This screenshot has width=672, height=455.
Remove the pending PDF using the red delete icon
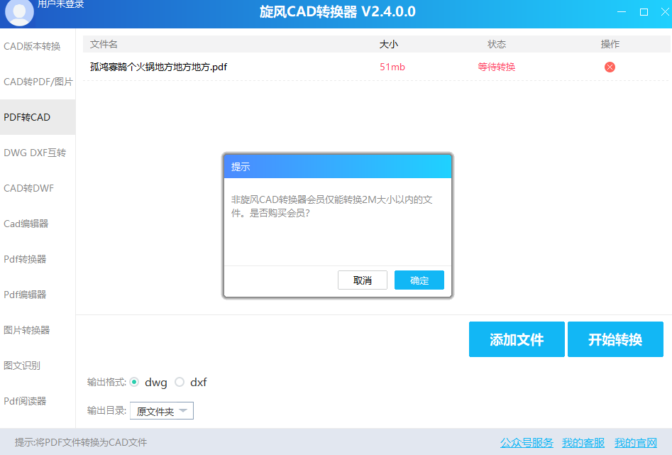pyautogui.click(x=609, y=67)
